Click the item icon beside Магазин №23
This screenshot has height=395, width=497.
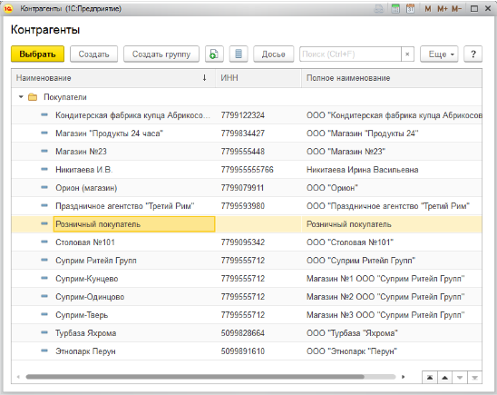pos(44,151)
